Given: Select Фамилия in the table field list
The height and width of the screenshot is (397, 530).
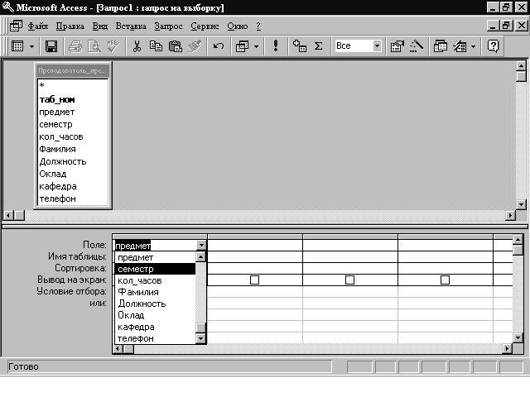Looking at the screenshot, I should click(73, 149).
